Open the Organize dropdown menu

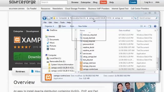[49, 26]
